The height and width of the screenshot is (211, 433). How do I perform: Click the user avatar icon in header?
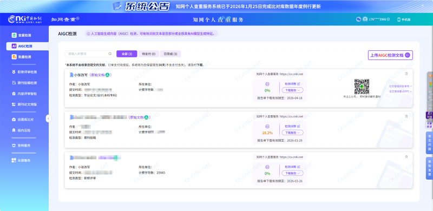click(365, 19)
